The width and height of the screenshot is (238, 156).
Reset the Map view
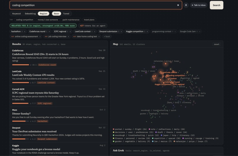coord(216,44)
